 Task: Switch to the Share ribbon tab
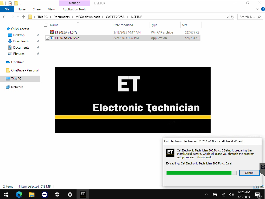(x=37, y=9)
